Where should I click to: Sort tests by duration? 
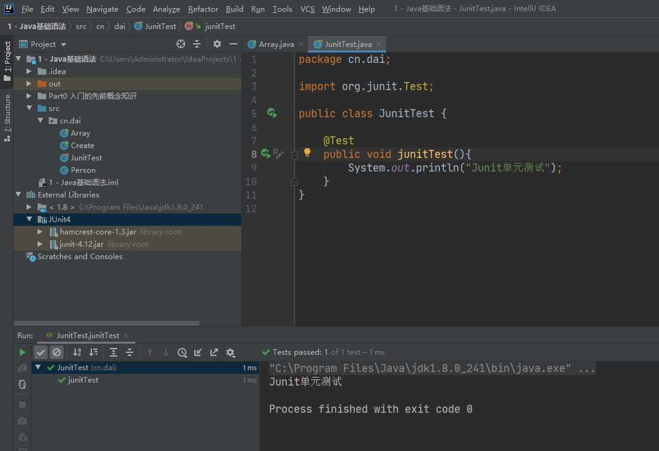tap(93, 352)
